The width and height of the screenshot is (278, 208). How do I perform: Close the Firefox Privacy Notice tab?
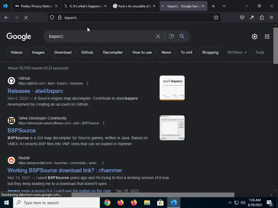pyautogui.click(x=56, y=6)
